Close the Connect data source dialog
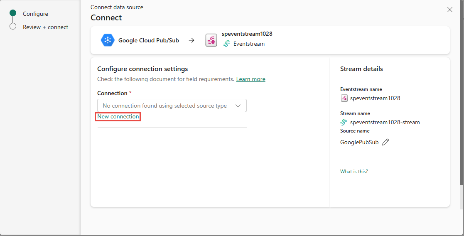The width and height of the screenshot is (464, 236). coord(450,10)
